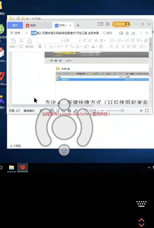The width and height of the screenshot is (154, 228).
Task: Center align the paragraph
Action: pos(117,46)
